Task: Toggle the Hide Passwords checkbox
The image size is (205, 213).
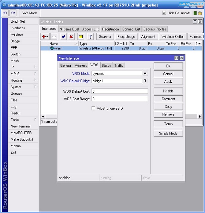Action: (164, 13)
